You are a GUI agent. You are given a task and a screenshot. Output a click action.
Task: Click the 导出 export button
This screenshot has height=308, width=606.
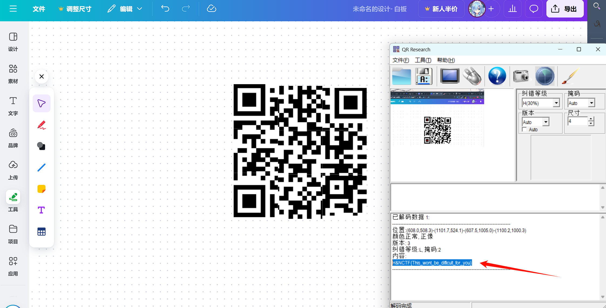[565, 9]
